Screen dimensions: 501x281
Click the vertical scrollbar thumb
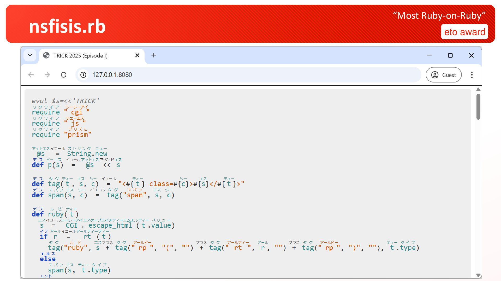[x=478, y=107]
